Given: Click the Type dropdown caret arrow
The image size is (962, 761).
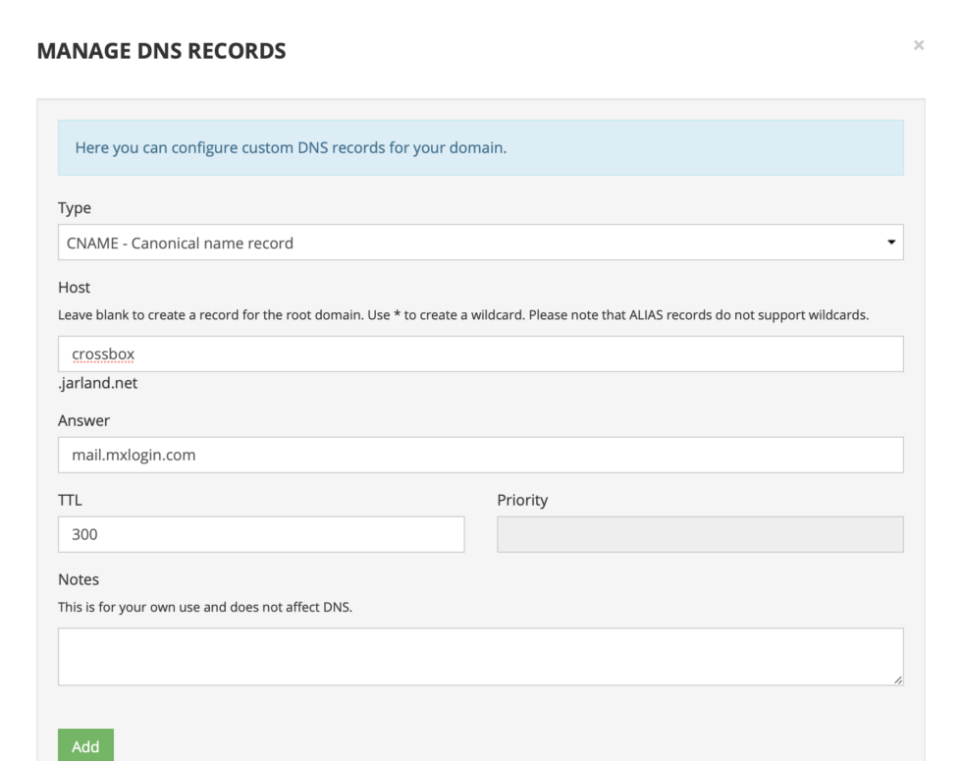Looking at the screenshot, I should point(891,242).
